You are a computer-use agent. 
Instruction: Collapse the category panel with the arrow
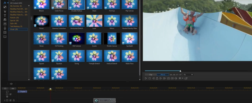coord(31,18)
